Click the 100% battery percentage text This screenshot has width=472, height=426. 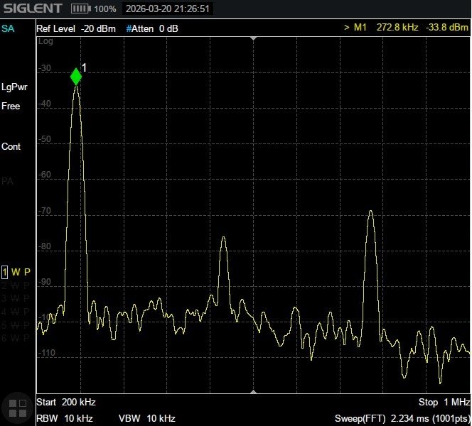(105, 9)
